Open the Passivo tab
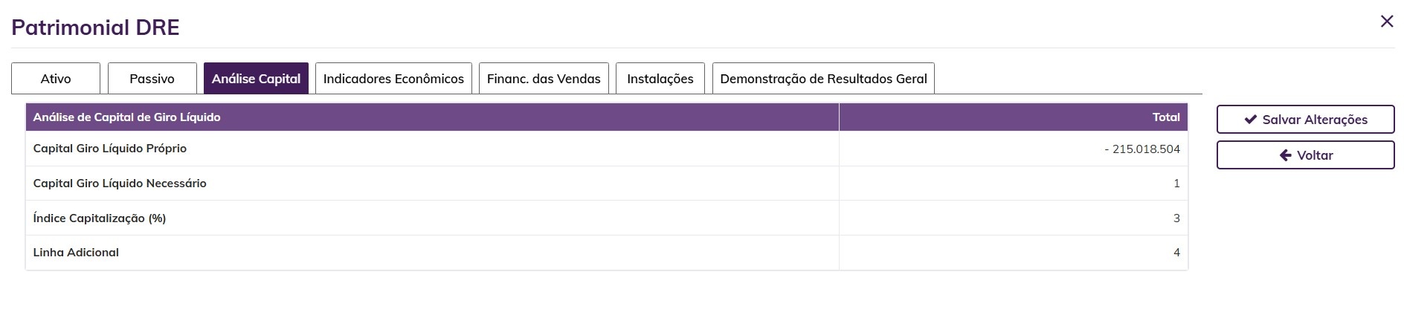 point(152,79)
